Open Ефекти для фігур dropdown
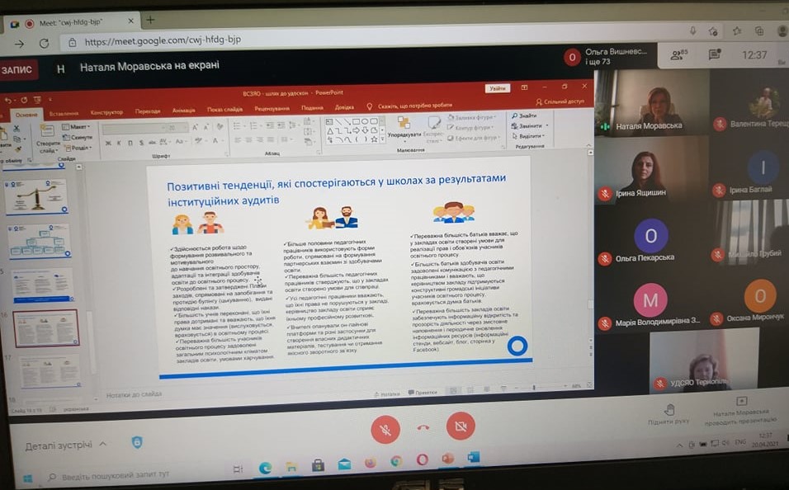Viewport: 789px width, 490px height. (x=474, y=139)
